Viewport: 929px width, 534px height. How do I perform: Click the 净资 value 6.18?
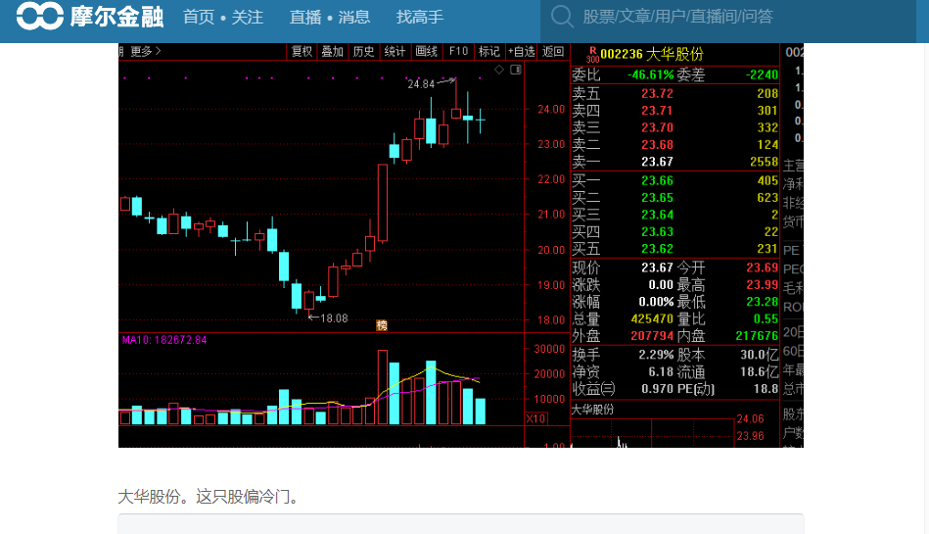pyautogui.click(x=661, y=372)
